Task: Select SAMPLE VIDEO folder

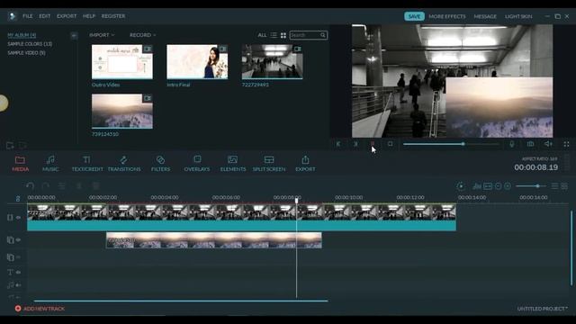Action: 26,53
